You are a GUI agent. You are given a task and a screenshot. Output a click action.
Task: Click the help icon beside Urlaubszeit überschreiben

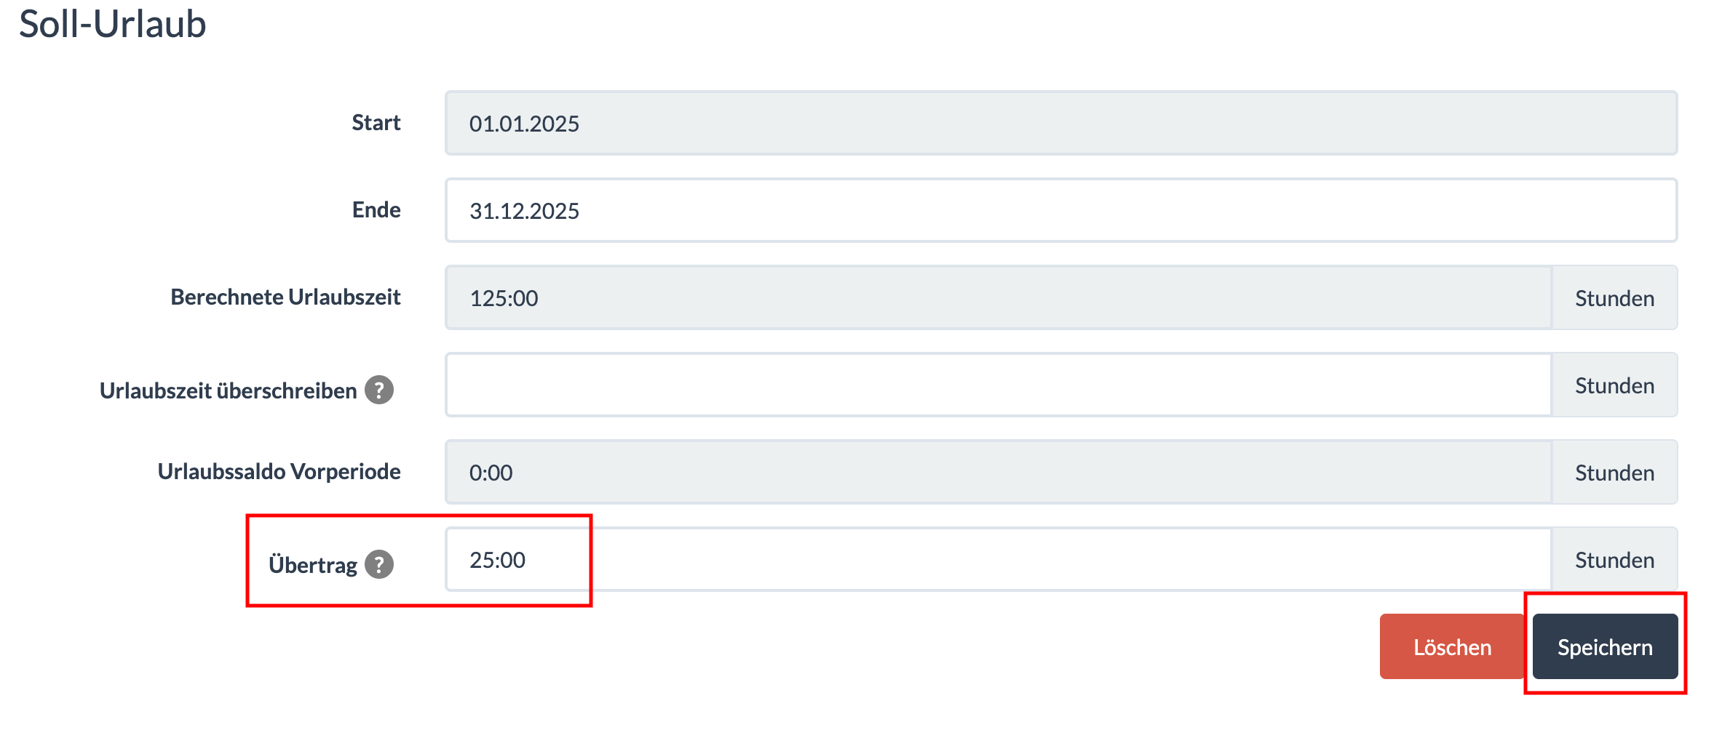379,390
